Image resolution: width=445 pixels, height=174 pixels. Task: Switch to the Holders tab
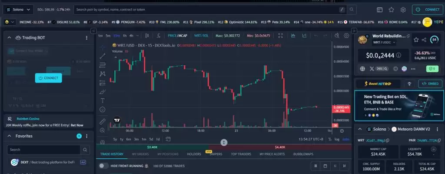coord(194,154)
